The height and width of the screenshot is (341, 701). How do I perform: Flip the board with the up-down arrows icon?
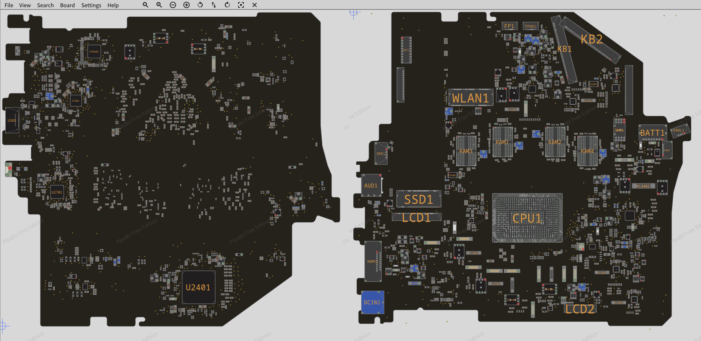coord(214,5)
